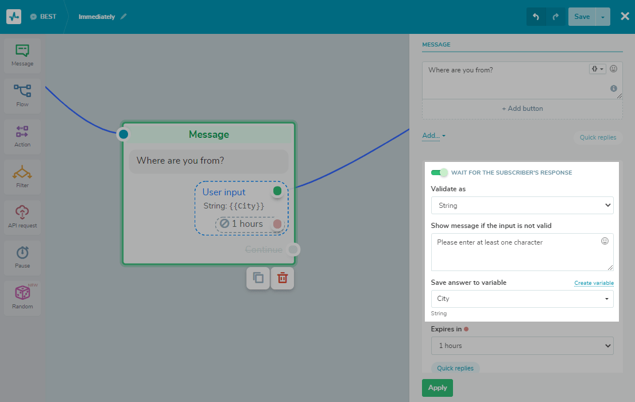Redo the last change
This screenshot has height=402, width=635.
coord(556,17)
